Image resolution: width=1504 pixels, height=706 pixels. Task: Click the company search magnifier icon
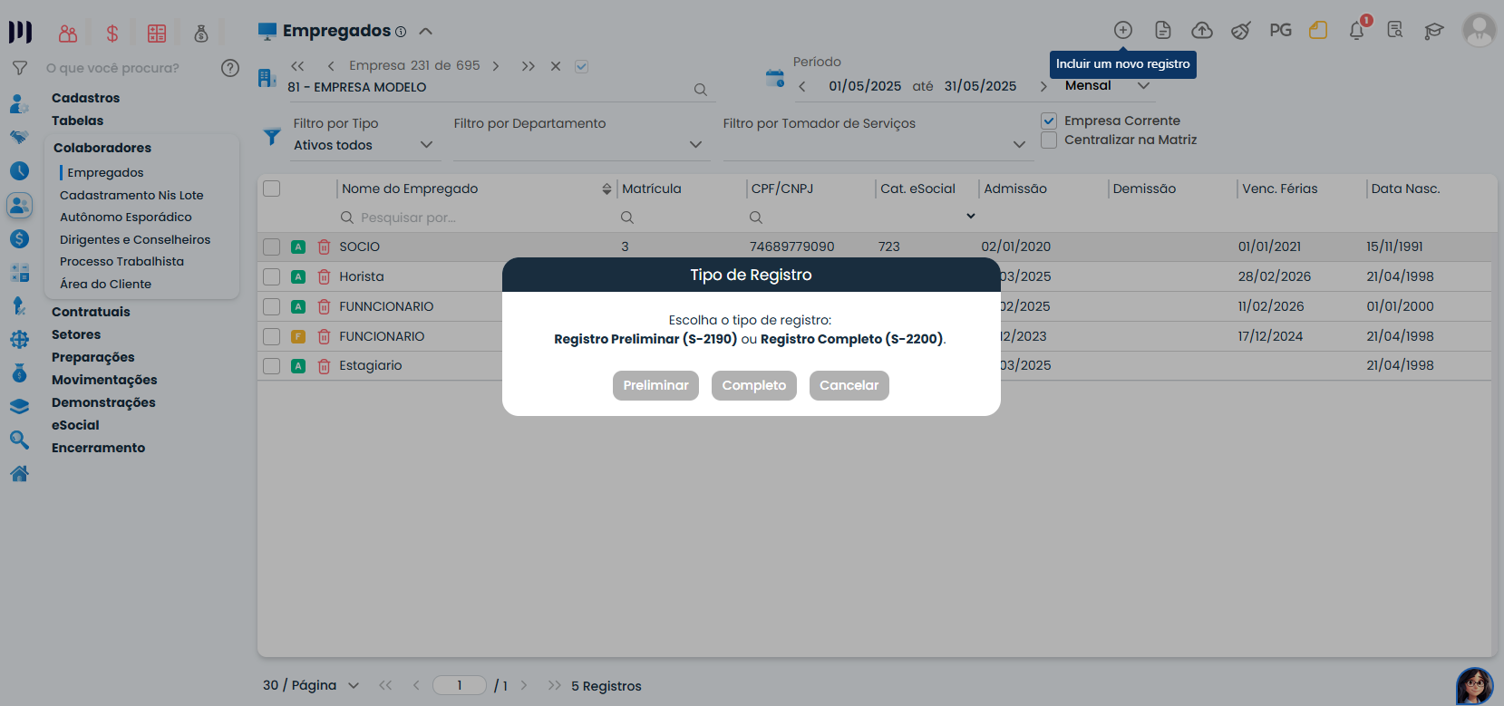pyautogui.click(x=701, y=89)
